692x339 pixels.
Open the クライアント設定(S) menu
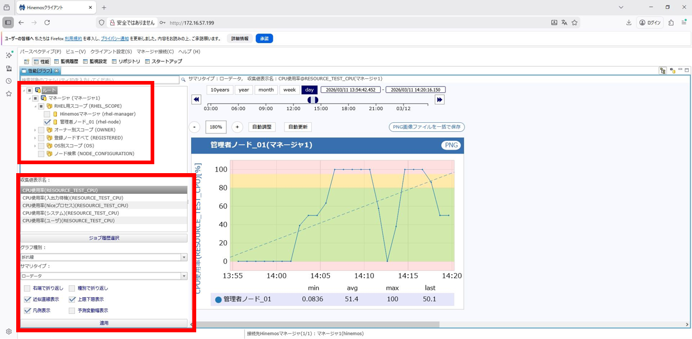pyautogui.click(x=111, y=51)
